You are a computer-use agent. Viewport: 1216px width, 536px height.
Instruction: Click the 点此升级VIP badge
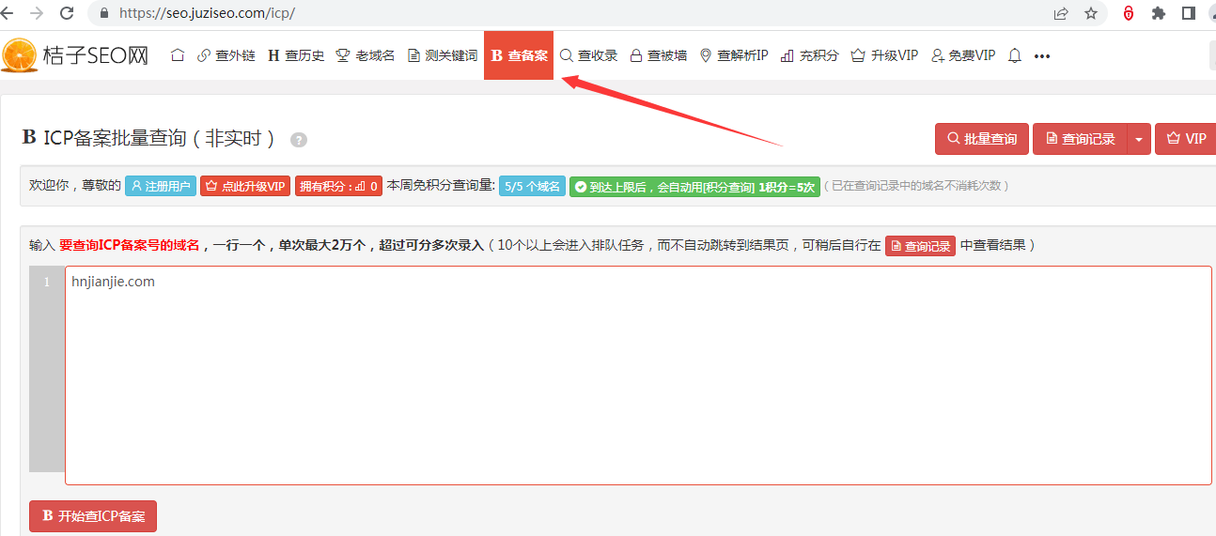point(245,186)
